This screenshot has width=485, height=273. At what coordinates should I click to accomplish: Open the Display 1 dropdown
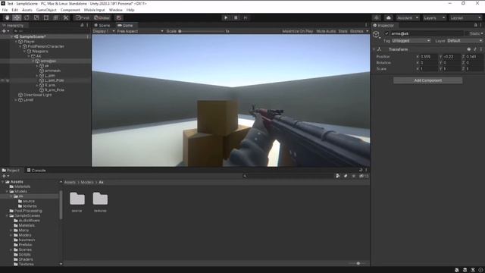104,31
